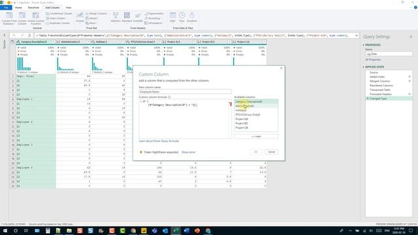The image size is (418, 235).
Task: Open the Scientific number operations
Action: [138, 18]
